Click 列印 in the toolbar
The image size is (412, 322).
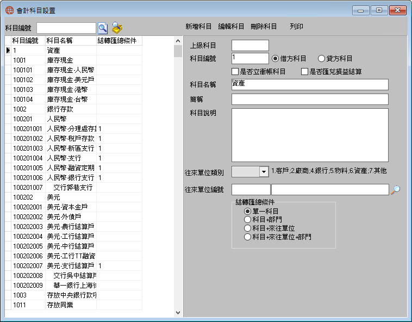coord(296,27)
